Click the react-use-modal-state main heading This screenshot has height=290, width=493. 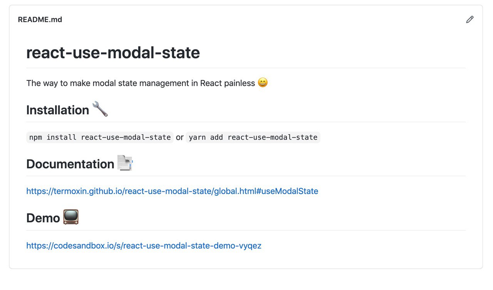click(x=113, y=53)
